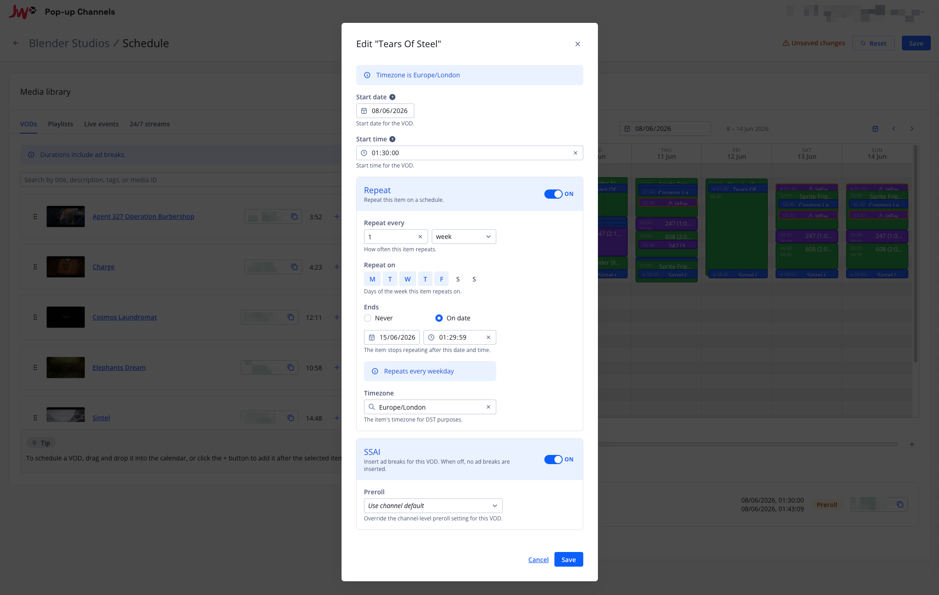The image size is (939, 595).
Task: Switch to the Live events tab
Action: tap(101, 124)
